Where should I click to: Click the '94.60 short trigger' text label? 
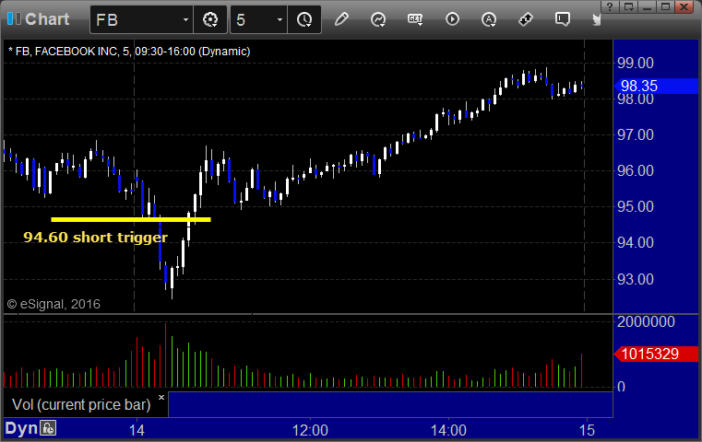(95, 237)
